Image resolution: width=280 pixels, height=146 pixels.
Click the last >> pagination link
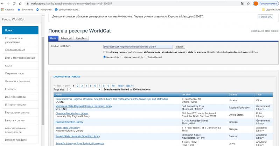[130, 86]
